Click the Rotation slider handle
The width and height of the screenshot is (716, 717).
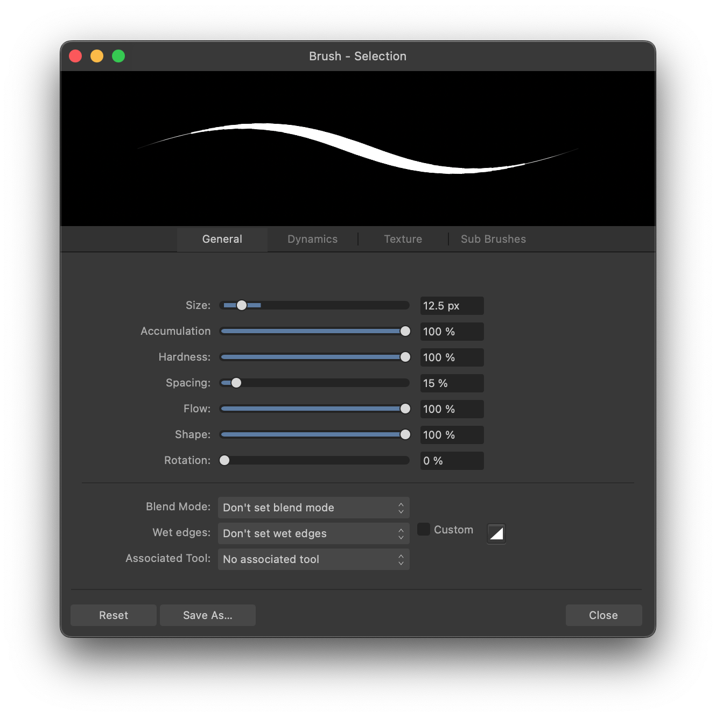point(224,460)
